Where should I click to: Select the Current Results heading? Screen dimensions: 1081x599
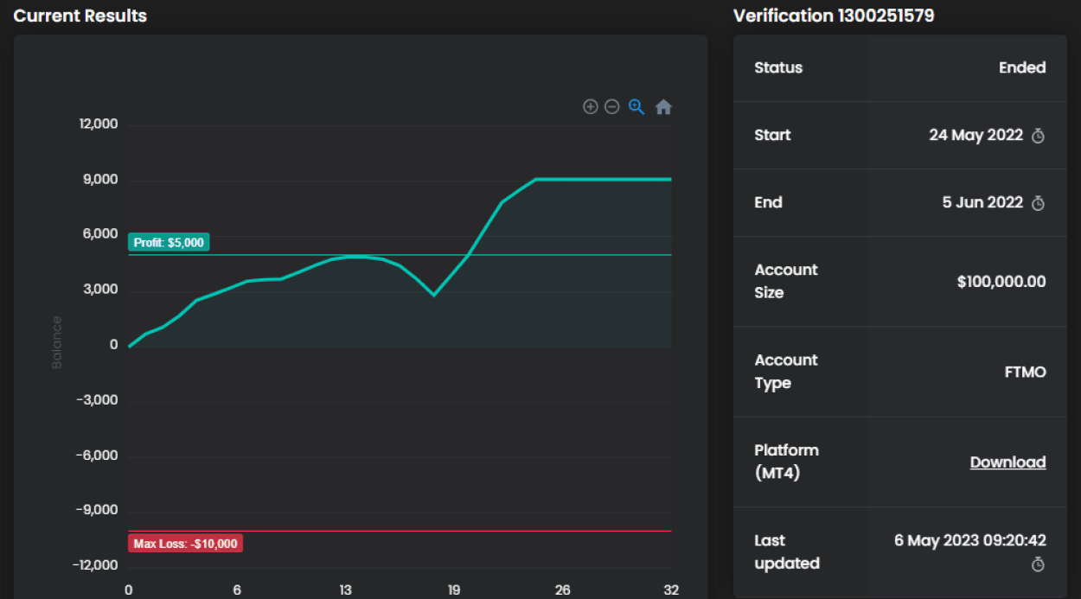pyautogui.click(x=80, y=16)
